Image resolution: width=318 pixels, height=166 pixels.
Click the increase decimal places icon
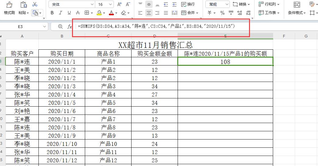point(240,13)
